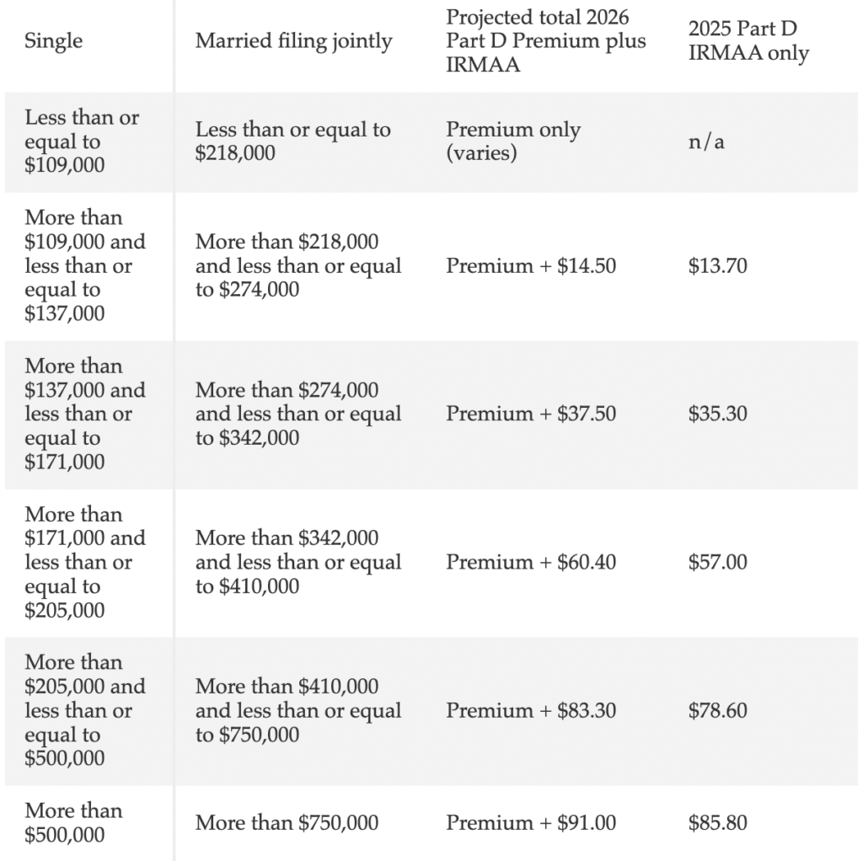Viewport: 863px width, 861px height.
Task: Click the "Married filing jointly" column header
Action: pyautogui.click(x=293, y=40)
